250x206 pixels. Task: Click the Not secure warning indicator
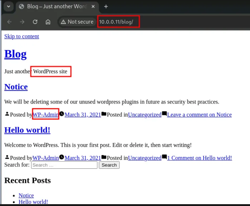(77, 22)
